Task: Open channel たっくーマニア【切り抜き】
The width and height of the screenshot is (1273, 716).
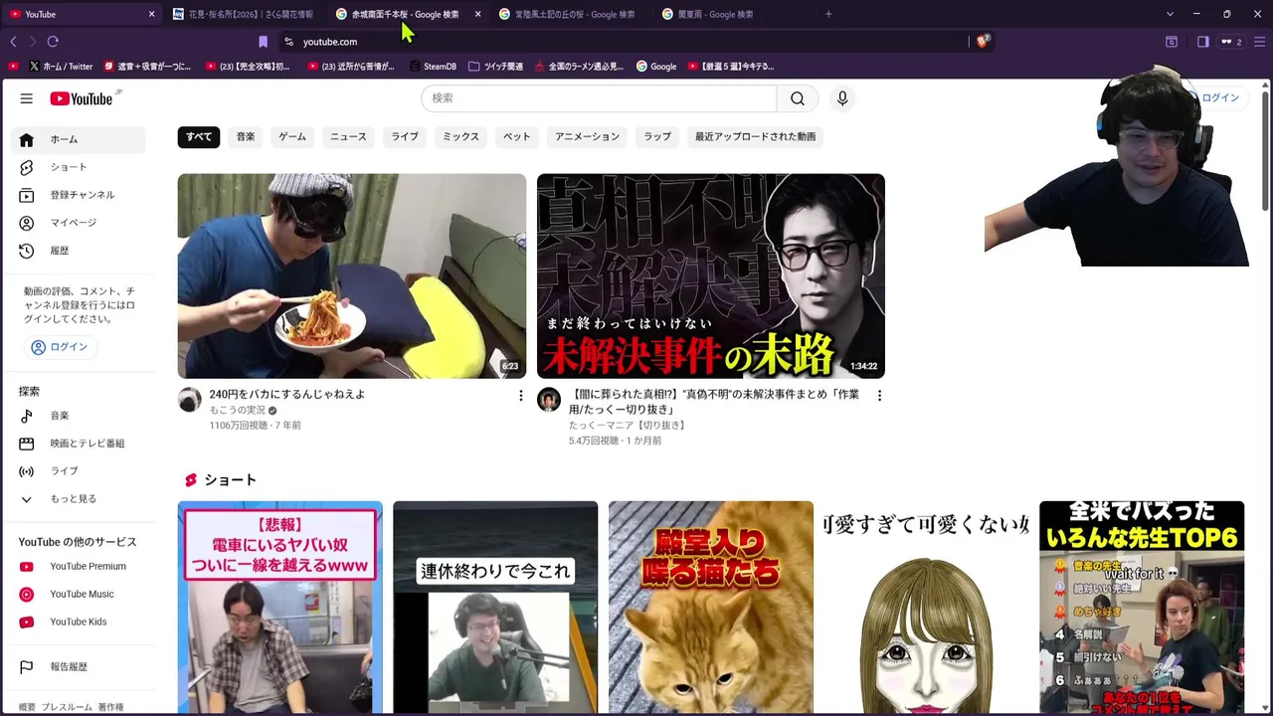Action: pos(628,426)
